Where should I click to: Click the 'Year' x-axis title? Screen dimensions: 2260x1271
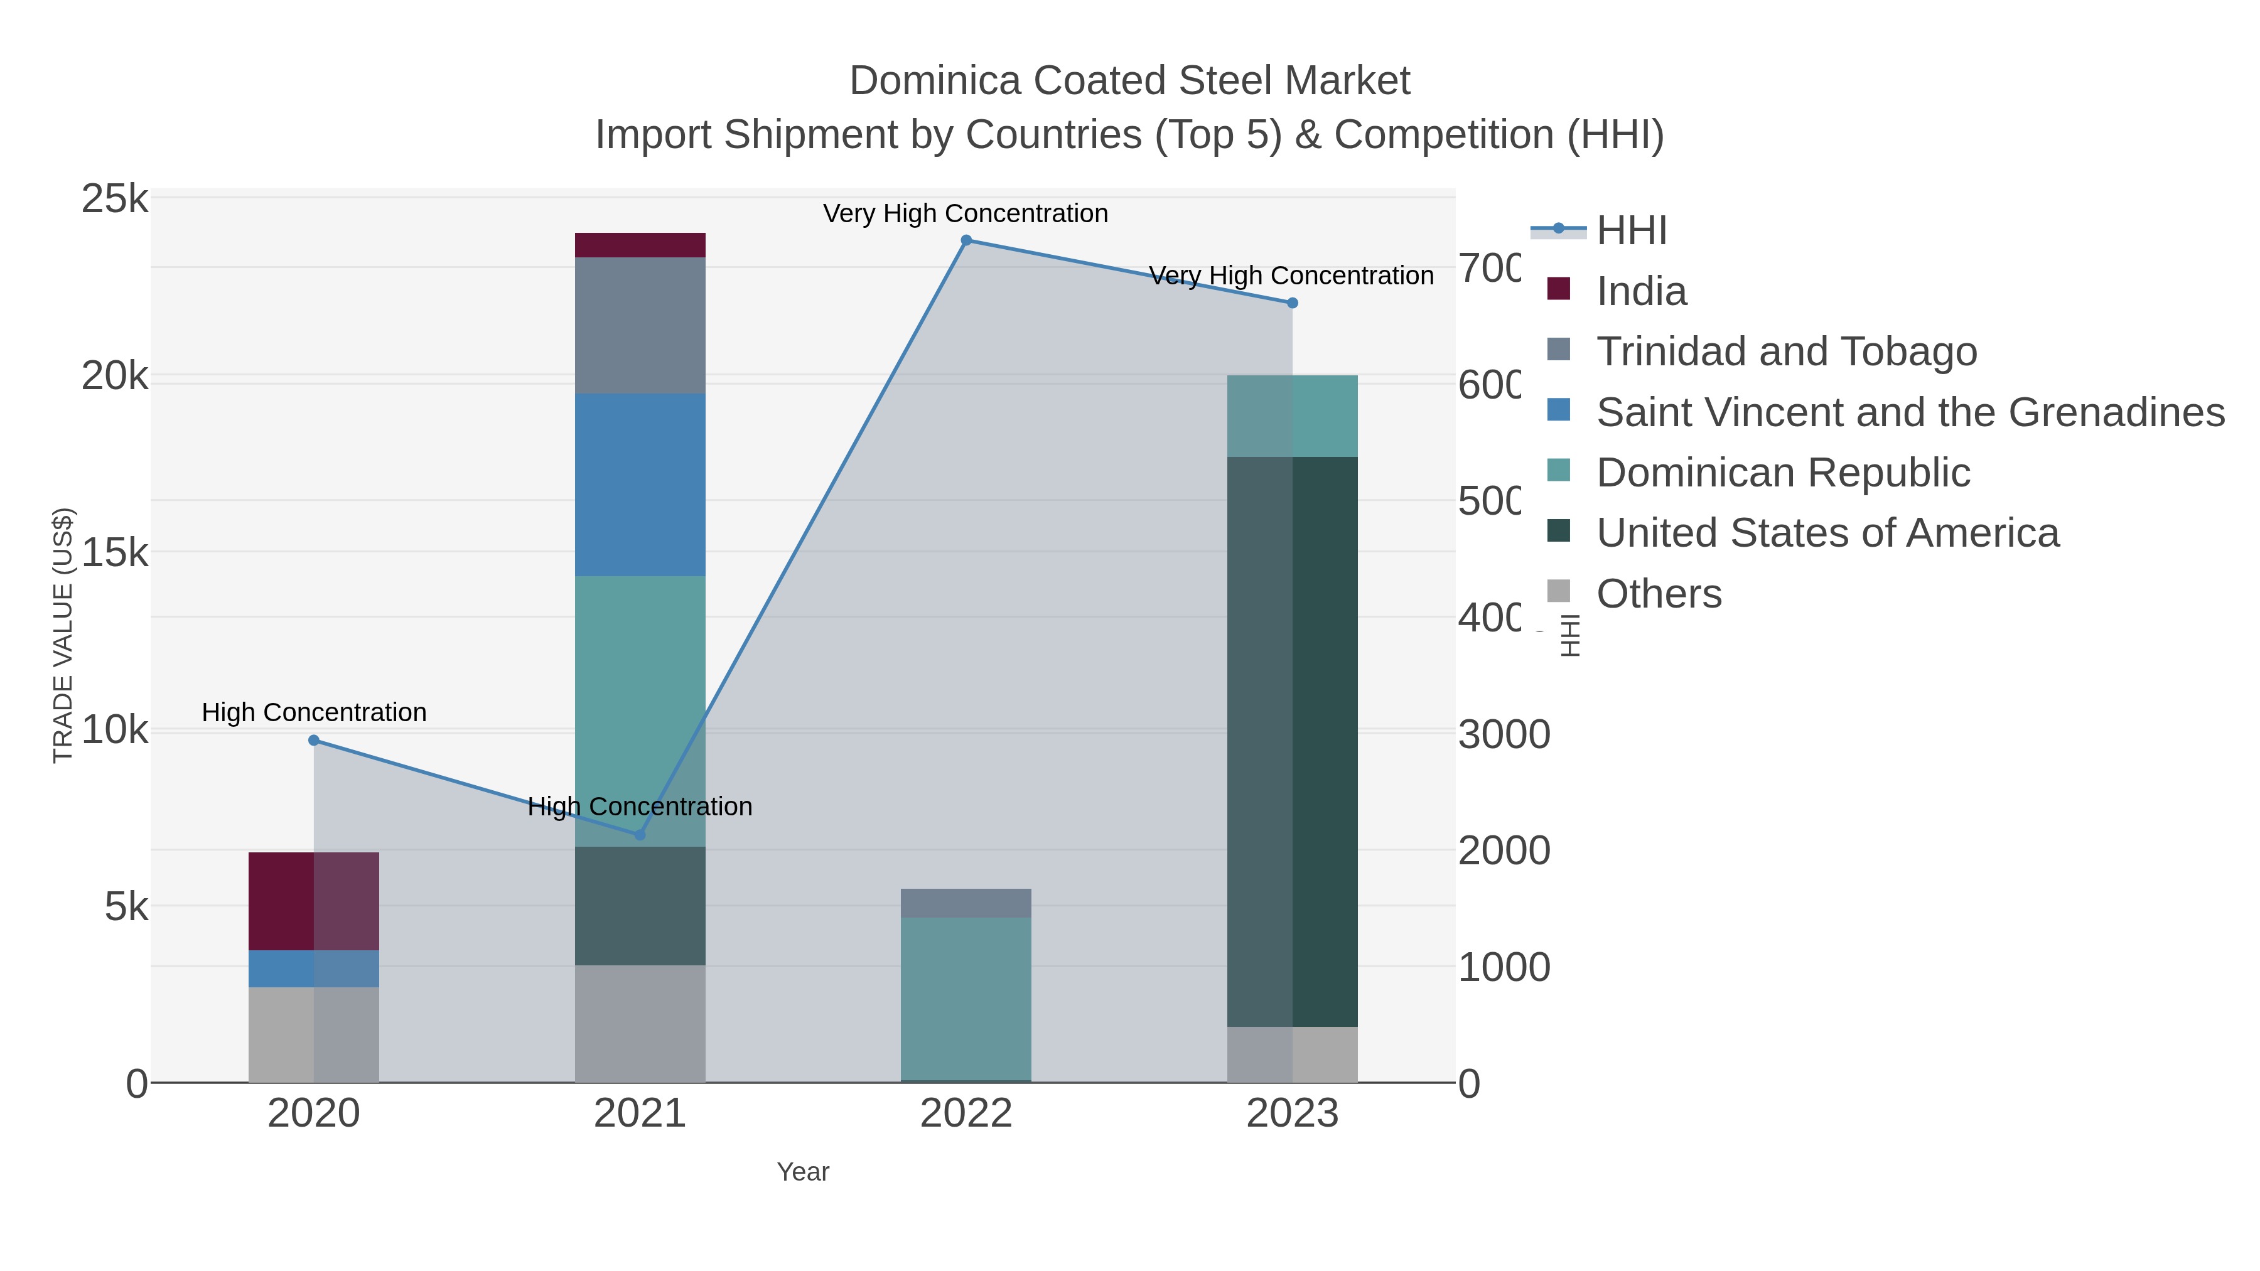click(803, 1172)
